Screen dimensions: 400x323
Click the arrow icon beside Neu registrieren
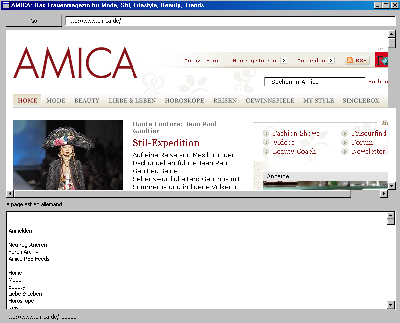pyautogui.click(x=283, y=60)
